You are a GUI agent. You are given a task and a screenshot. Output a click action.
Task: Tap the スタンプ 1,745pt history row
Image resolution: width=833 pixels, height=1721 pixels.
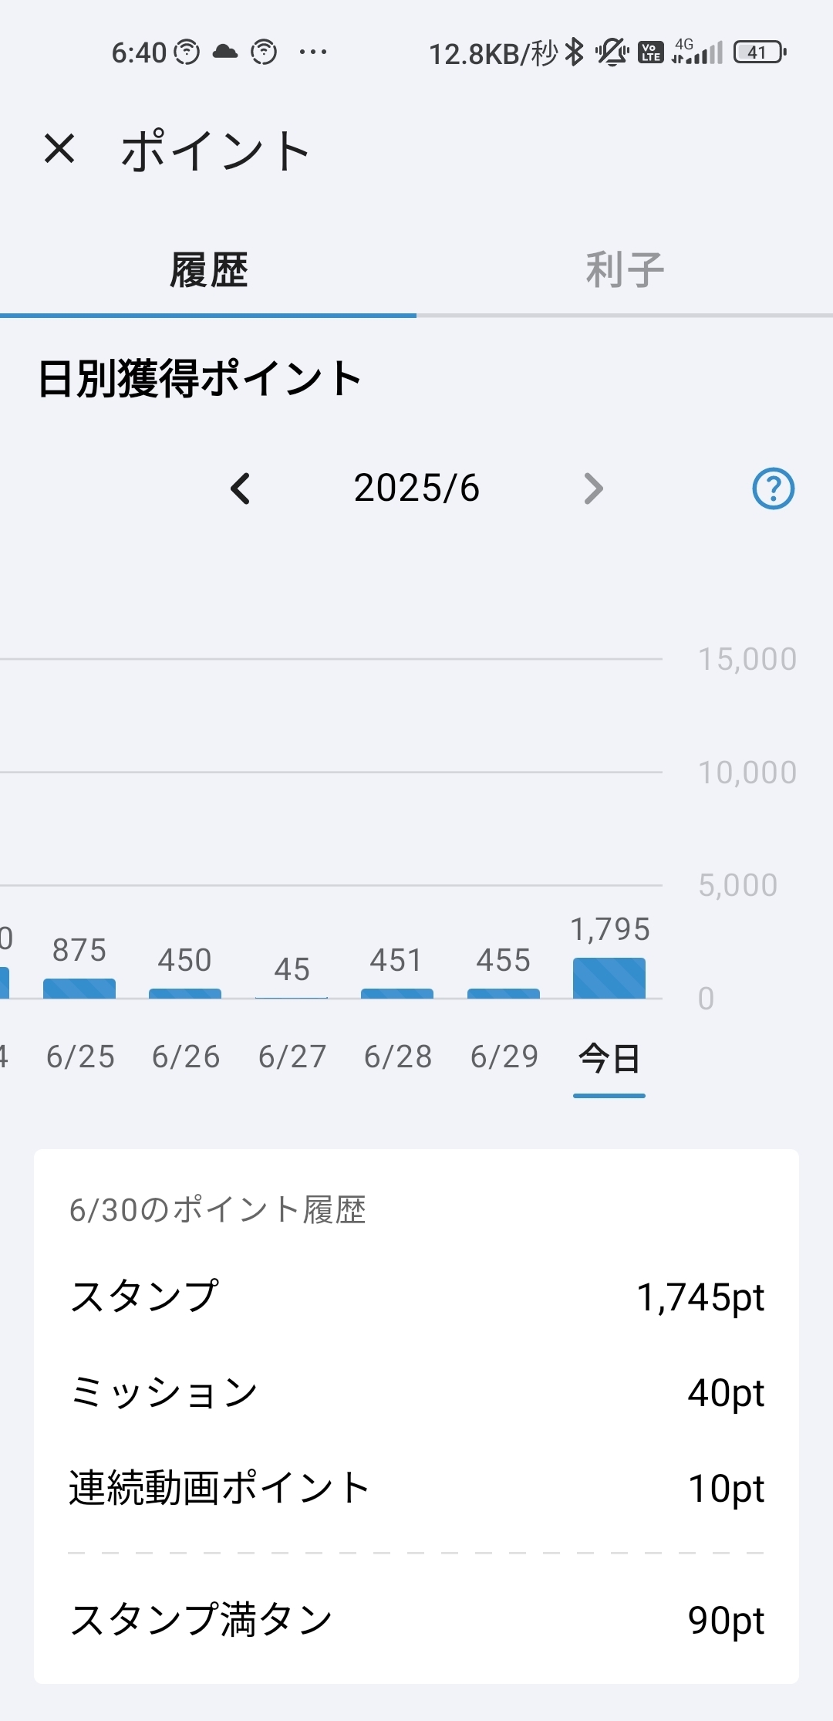416,1297
